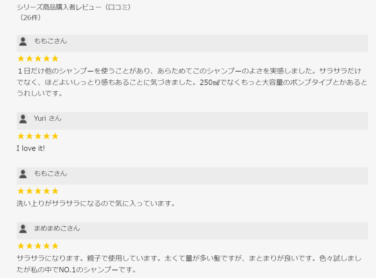The image size is (376, 278).
Task: Click the reviewer name Yuri さん
Action: (47, 118)
